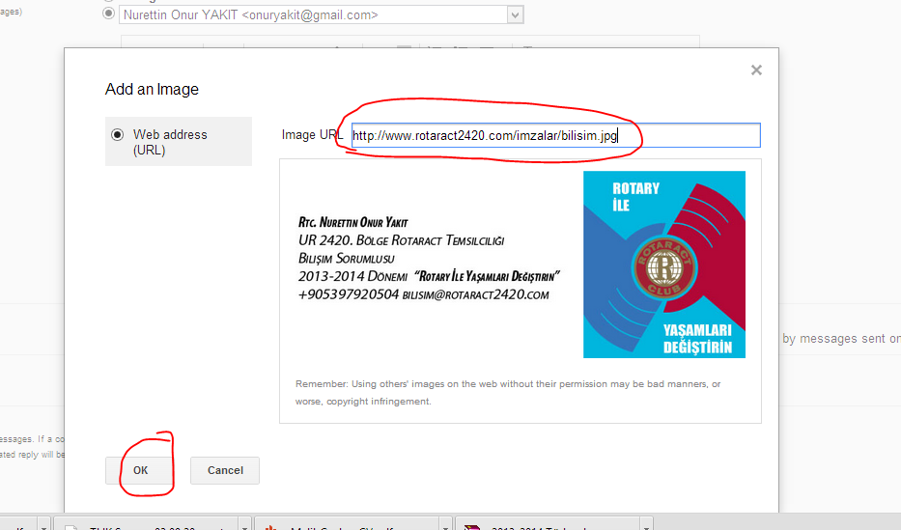Dismiss the dialog using the Cancel button
The width and height of the screenshot is (901, 530).
click(x=225, y=470)
